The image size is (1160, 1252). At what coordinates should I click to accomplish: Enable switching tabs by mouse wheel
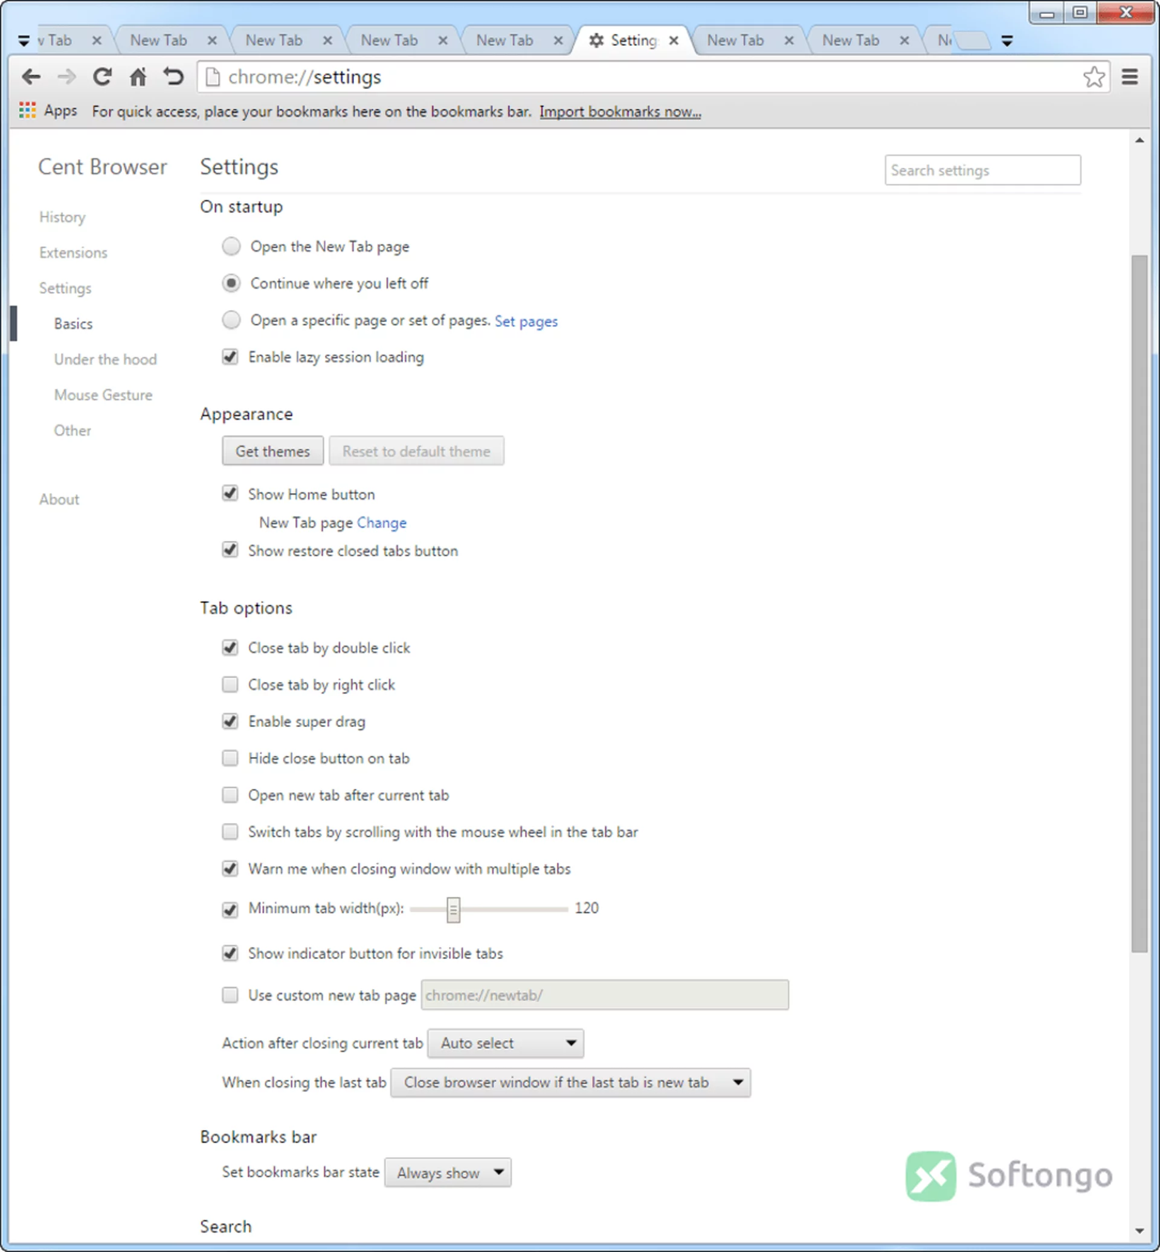click(x=230, y=832)
